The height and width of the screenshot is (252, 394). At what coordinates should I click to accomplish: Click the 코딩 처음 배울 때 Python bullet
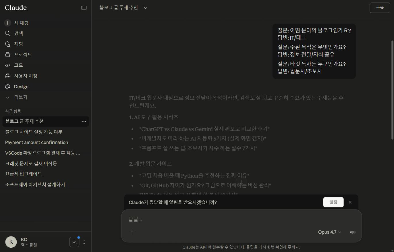194,176
